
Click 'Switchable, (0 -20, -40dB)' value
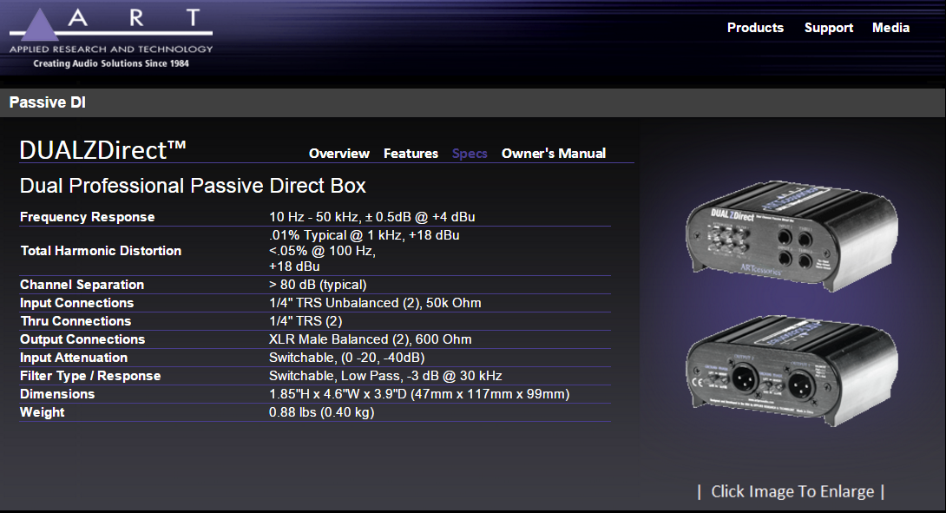point(347,358)
